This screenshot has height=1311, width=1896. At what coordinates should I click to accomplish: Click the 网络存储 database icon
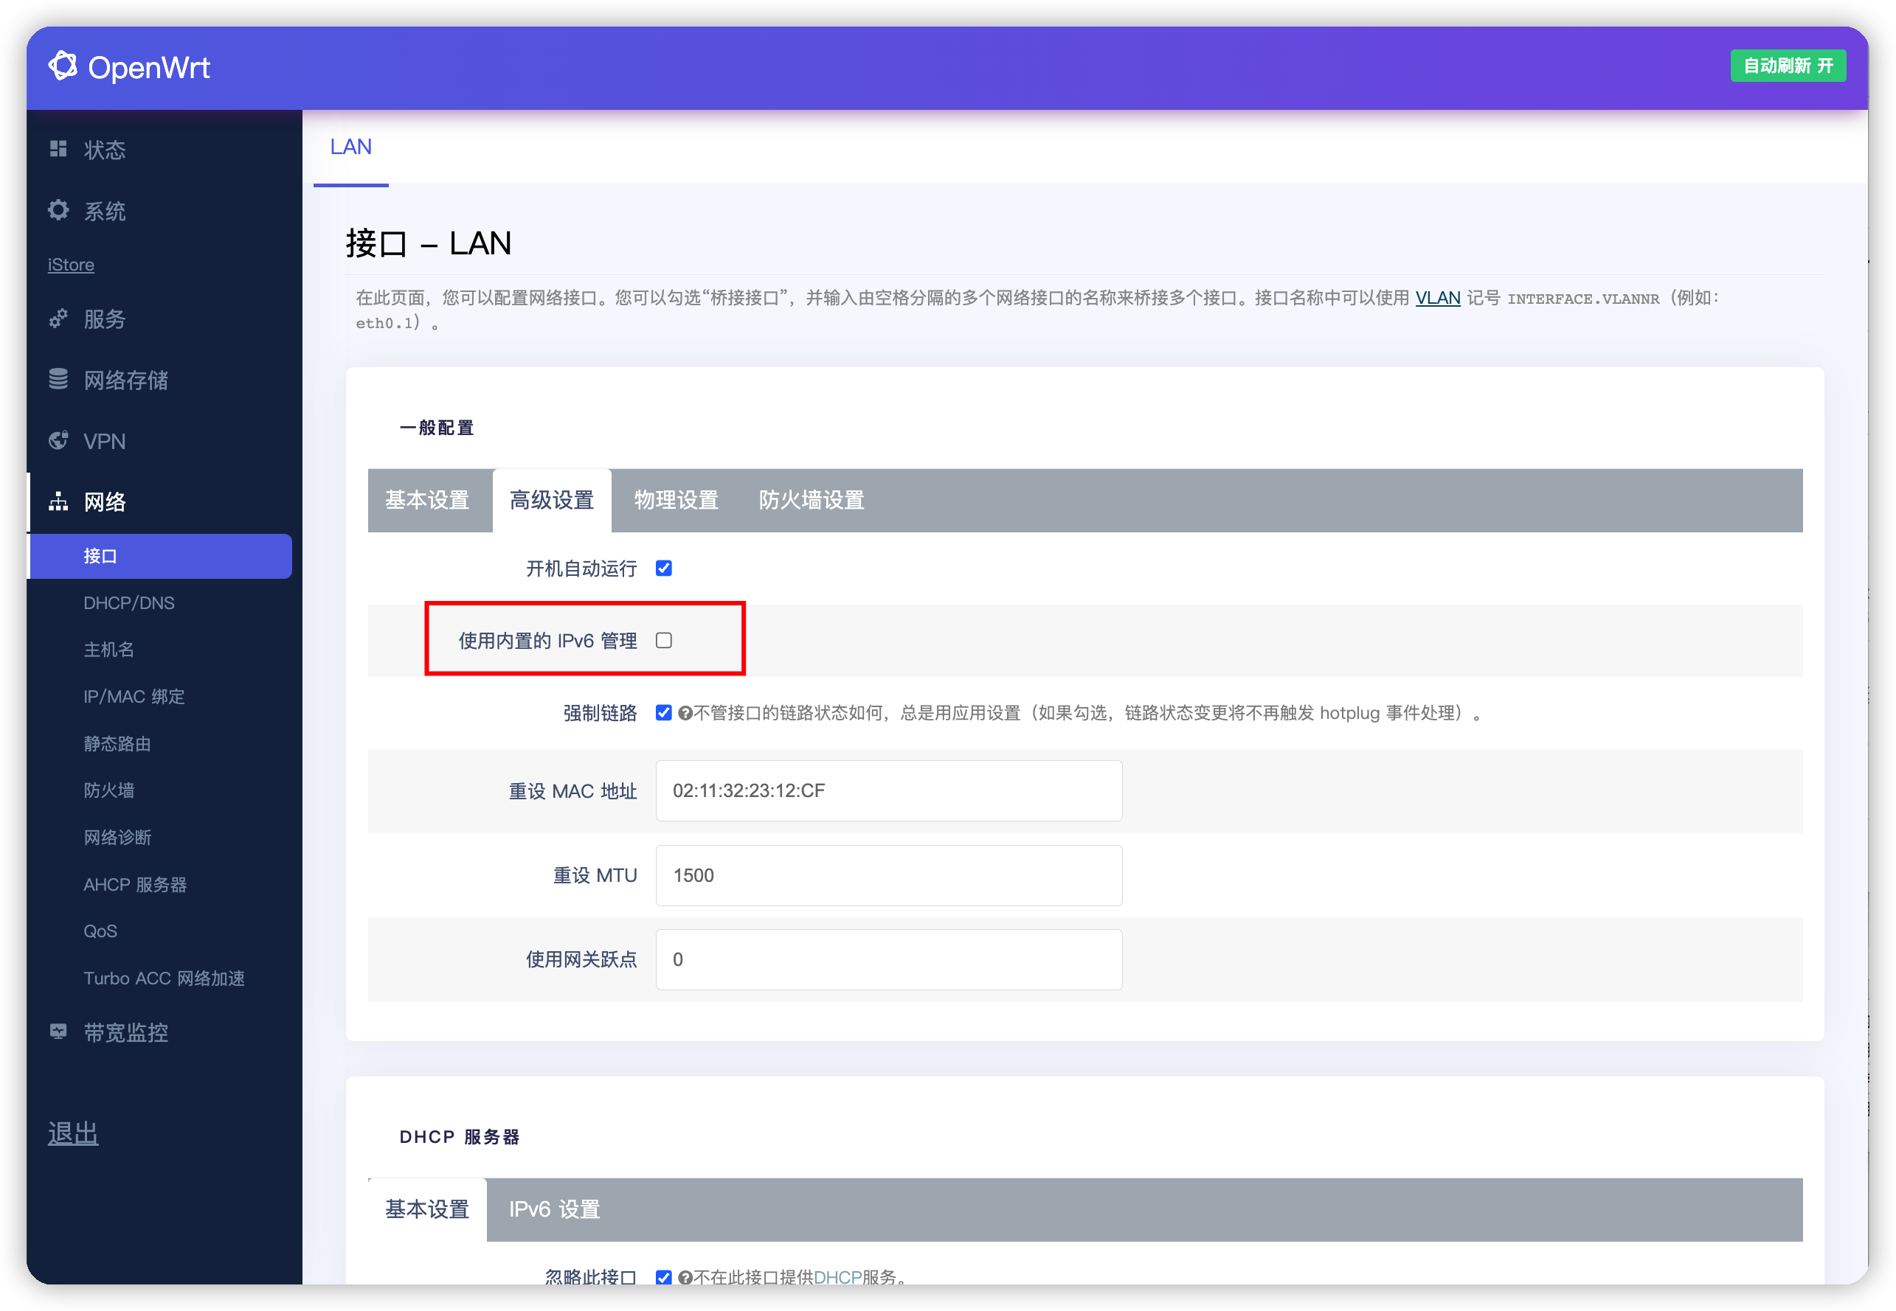58,379
